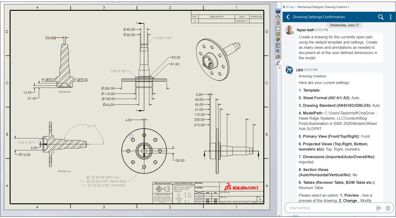Open the three-dot chat options menu
This screenshot has width=396, height=218.
click(390, 17)
